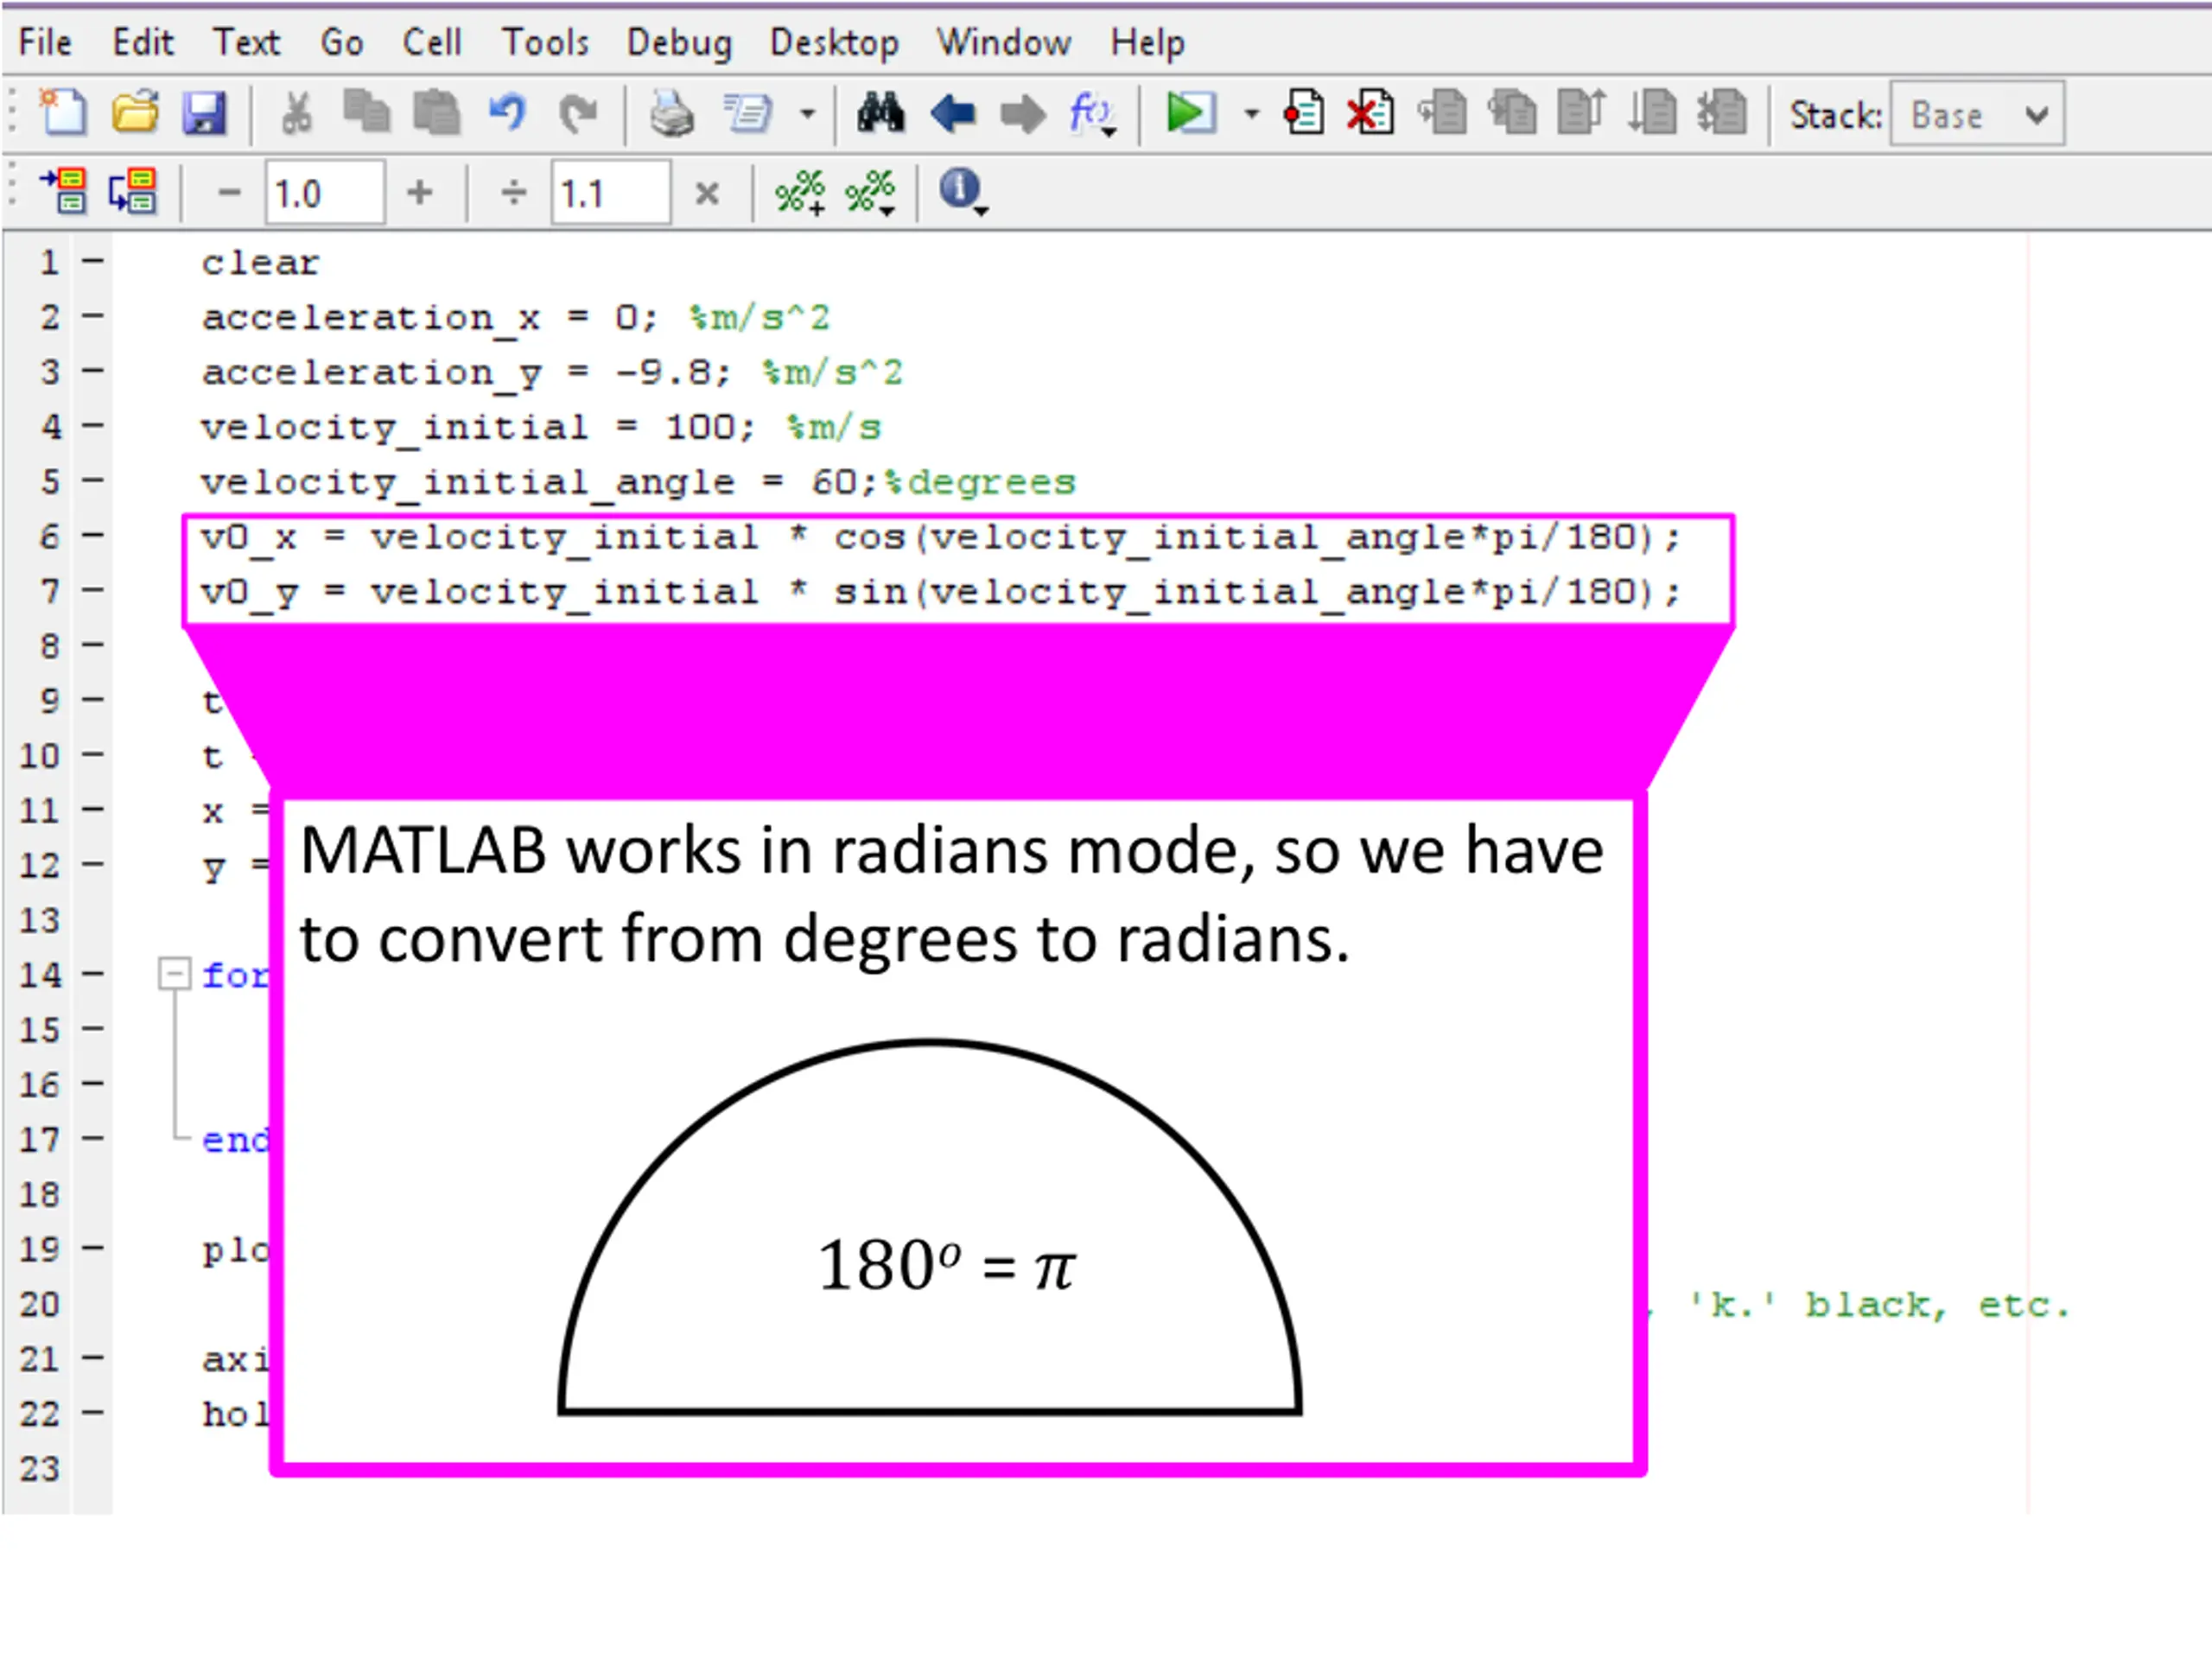The width and height of the screenshot is (2212, 1659).
Task: Divide value using the ÷ button
Action: (513, 191)
